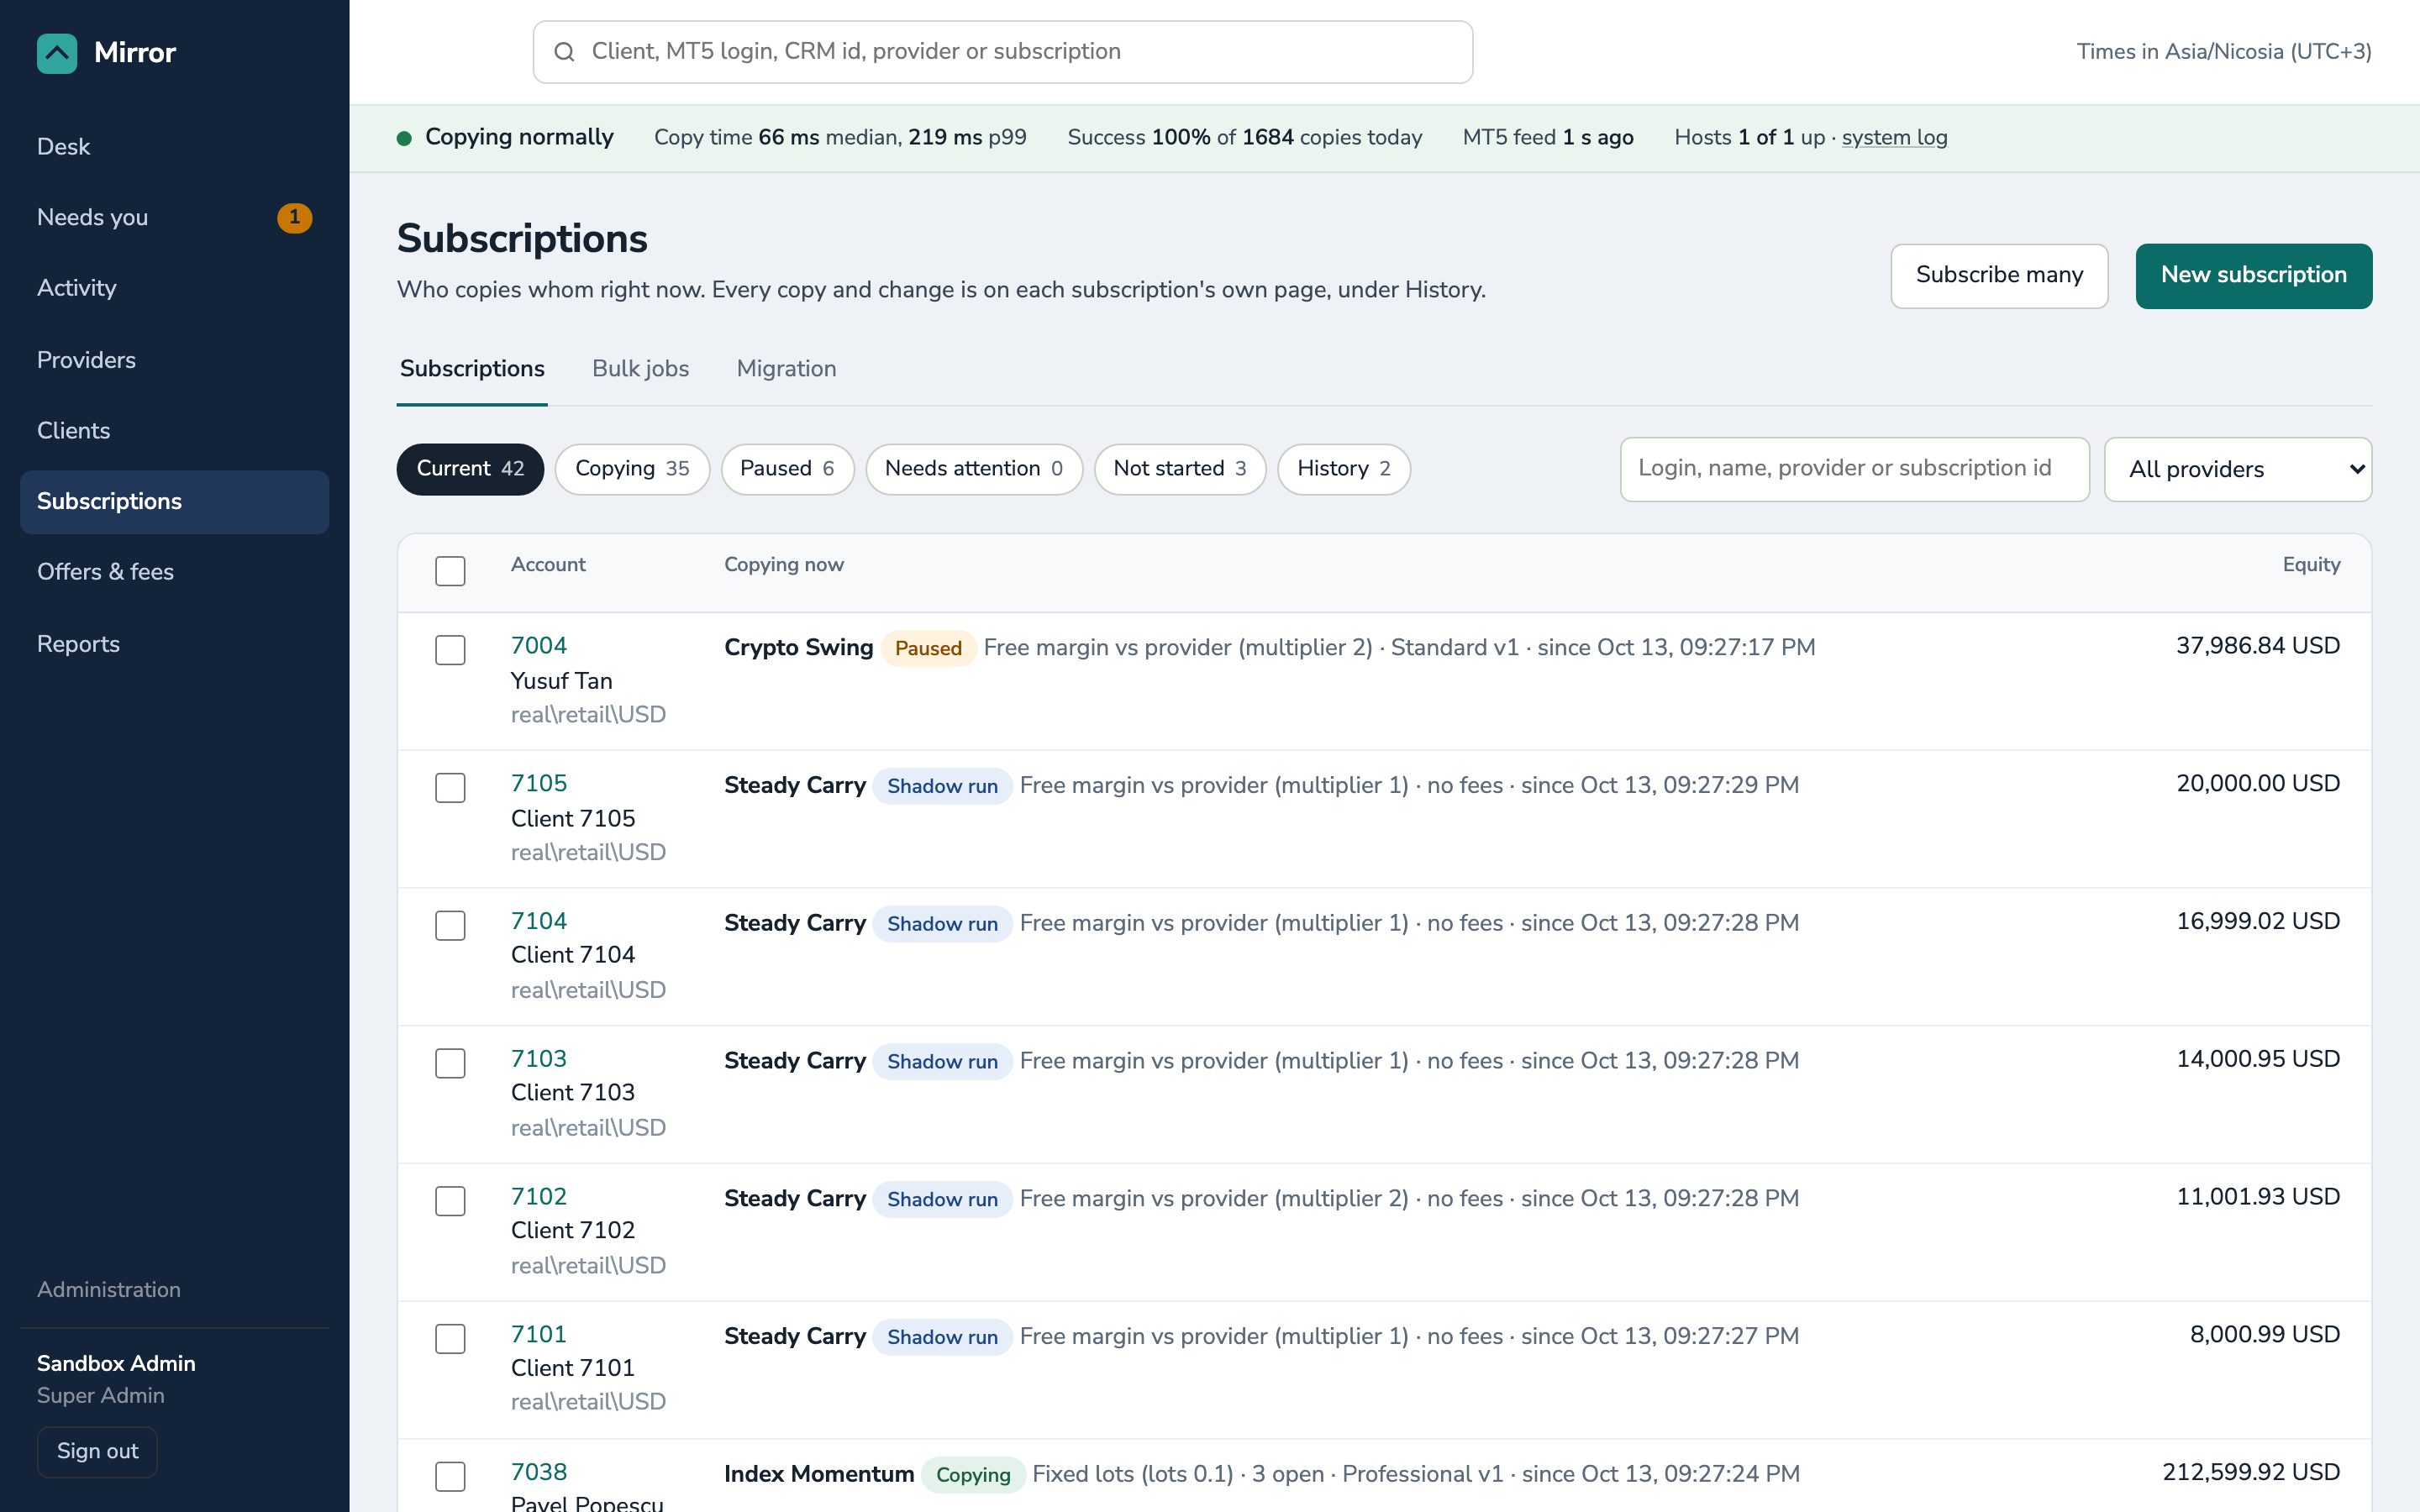Open account 7105 link

[538, 784]
